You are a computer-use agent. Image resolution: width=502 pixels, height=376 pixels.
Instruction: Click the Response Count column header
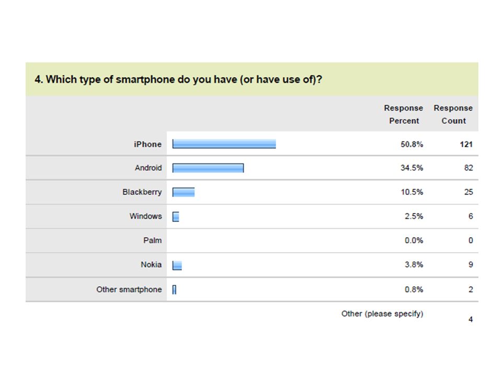click(x=453, y=114)
